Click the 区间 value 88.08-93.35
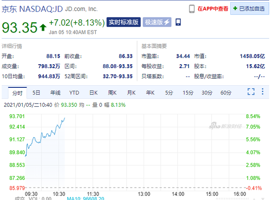This screenshot has width=270, height=200. point(117,66)
